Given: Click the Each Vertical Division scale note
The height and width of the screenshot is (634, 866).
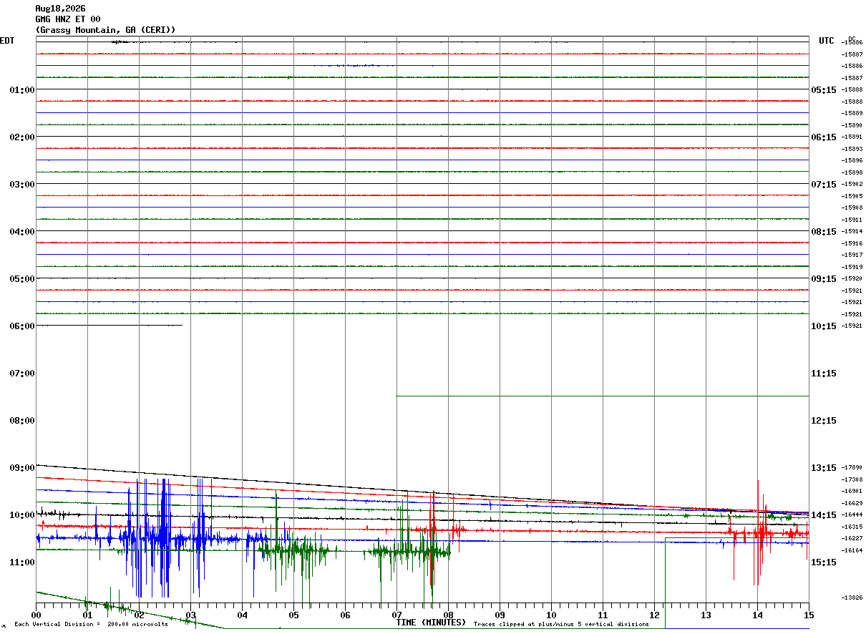Looking at the screenshot, I should tap(91, 625).
